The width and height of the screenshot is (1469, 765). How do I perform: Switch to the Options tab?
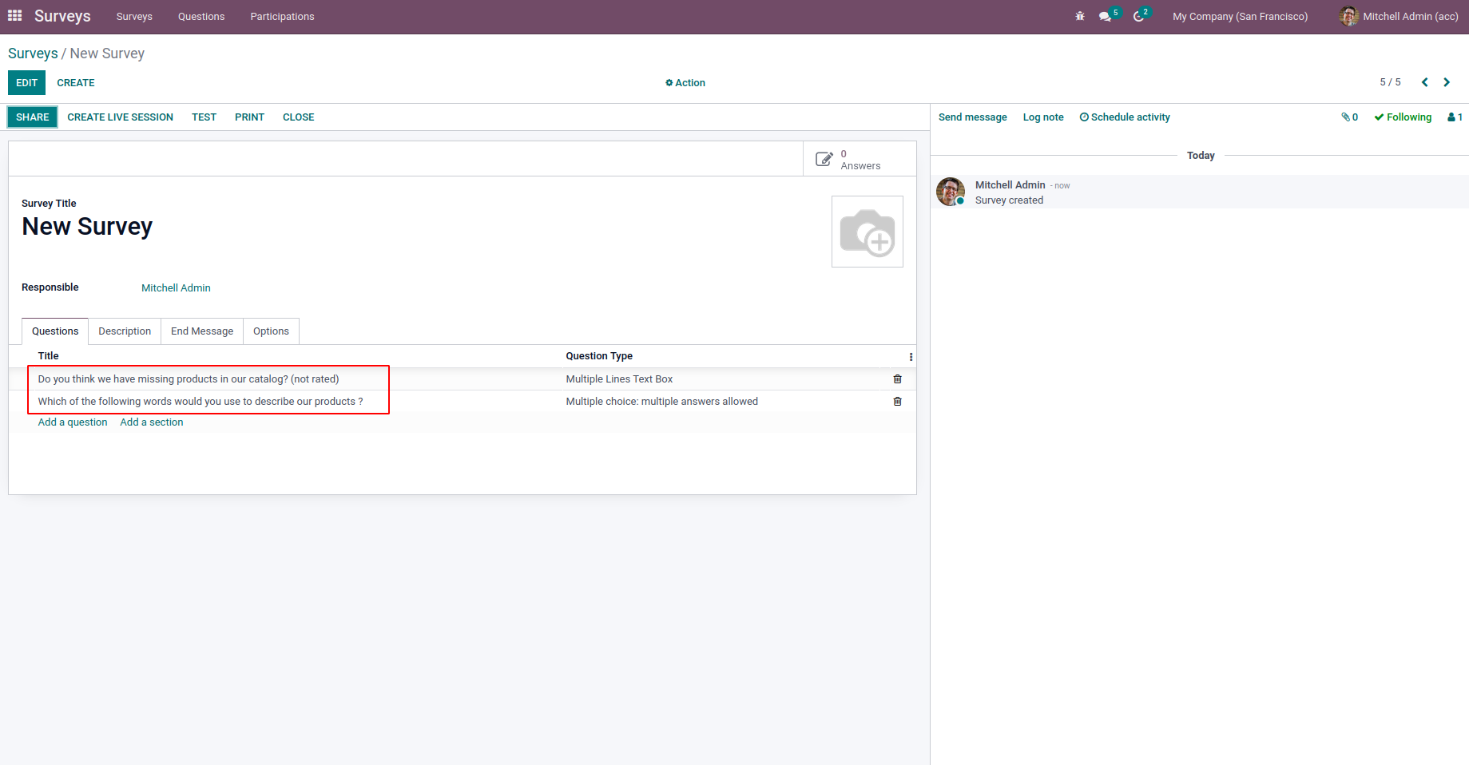pos(271,331)
